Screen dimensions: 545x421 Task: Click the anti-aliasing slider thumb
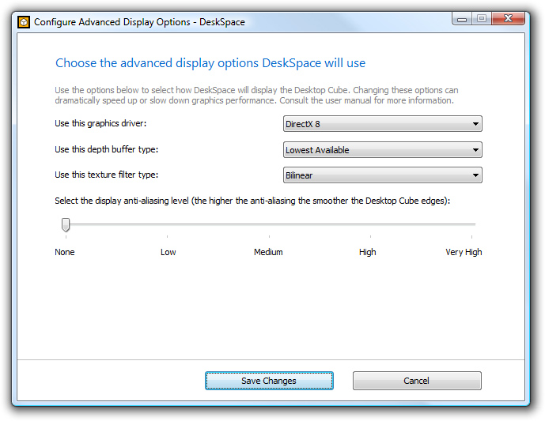[x=66, y=224]
